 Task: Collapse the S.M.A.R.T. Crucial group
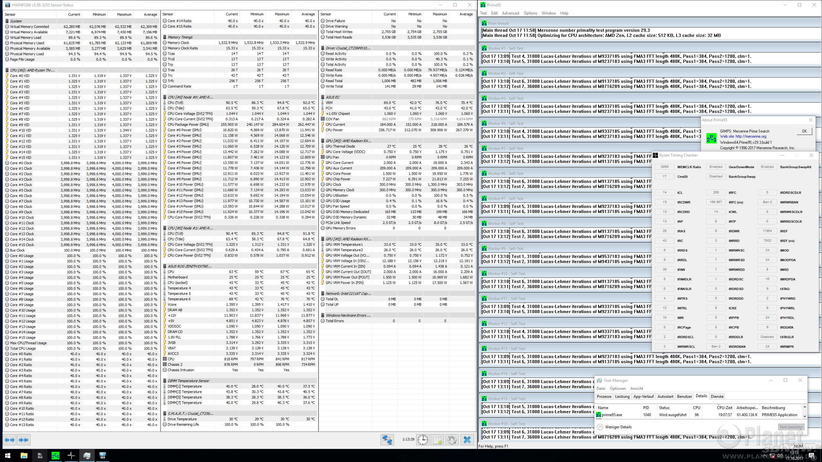click(165, 414)
